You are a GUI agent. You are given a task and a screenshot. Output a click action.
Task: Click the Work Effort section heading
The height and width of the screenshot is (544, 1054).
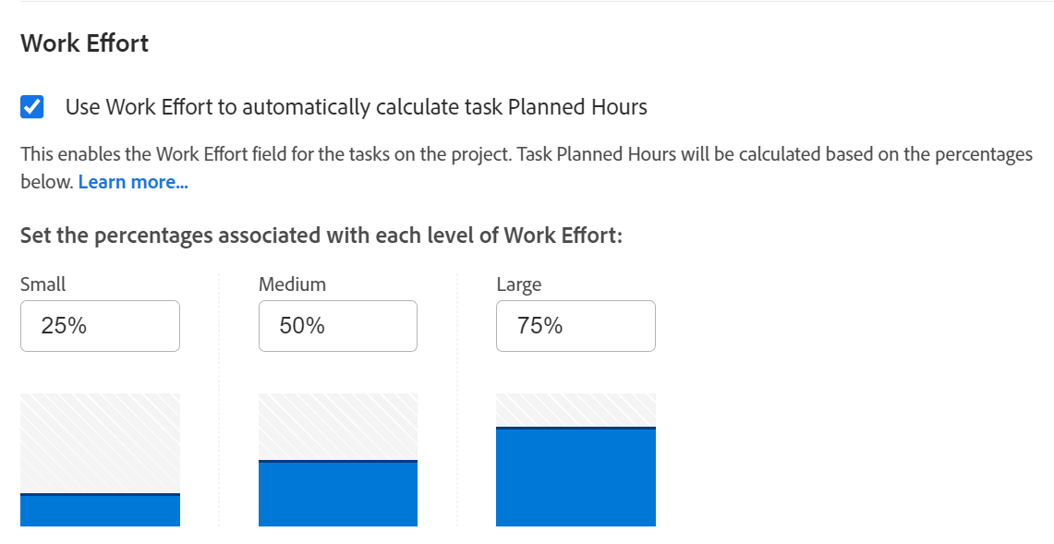tap(84, 43)
